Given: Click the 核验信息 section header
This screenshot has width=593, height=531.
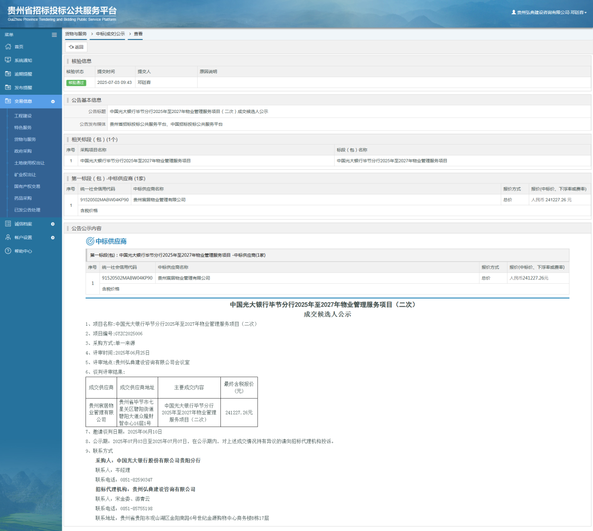Looking at the screenshot, I should tap(82, 61).
